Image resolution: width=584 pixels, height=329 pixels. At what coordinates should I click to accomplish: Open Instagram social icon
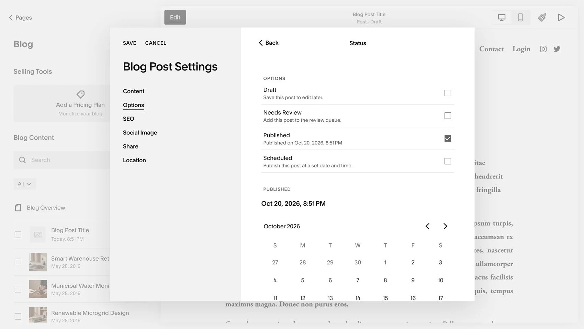tap(543, 49)
